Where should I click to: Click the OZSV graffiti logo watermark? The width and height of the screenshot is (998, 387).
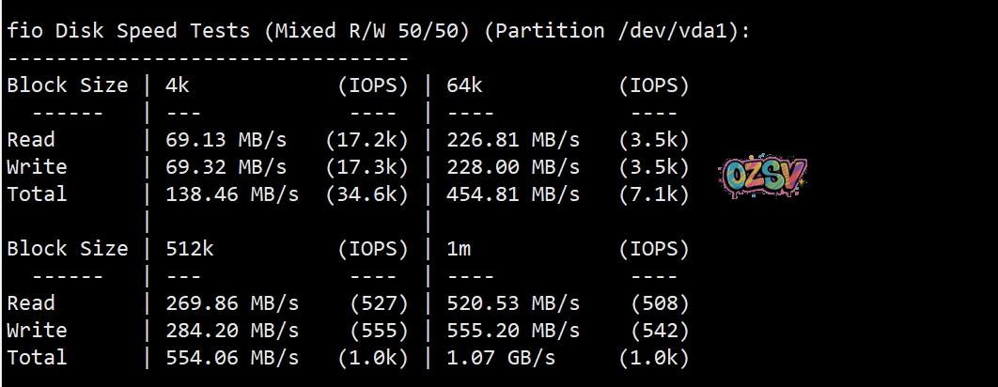(x=764, y=177)
